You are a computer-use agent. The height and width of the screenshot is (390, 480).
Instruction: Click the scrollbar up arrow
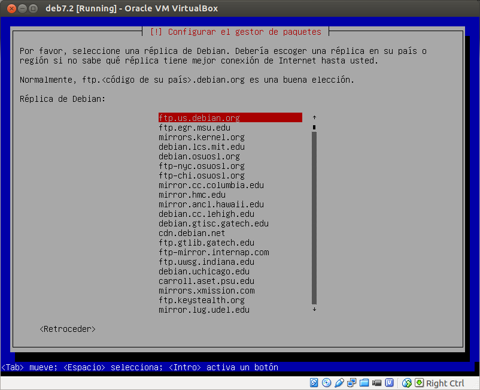pos(314,117)
